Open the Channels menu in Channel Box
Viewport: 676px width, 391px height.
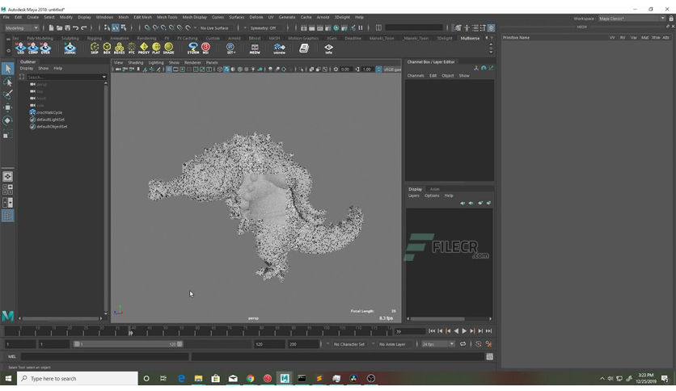416,75
